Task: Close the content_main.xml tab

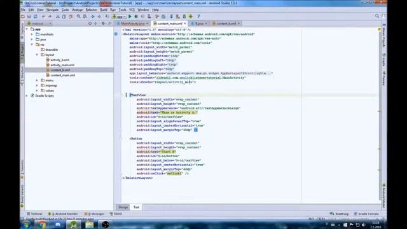Action: click(x=185, y=24)
